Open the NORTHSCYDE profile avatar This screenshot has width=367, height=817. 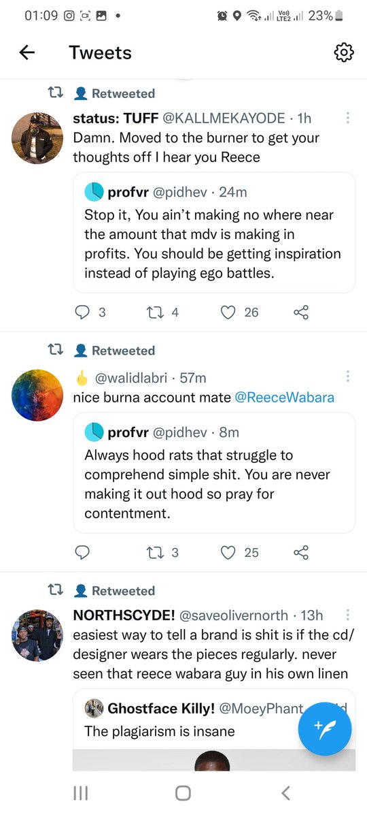coord(37,635)
